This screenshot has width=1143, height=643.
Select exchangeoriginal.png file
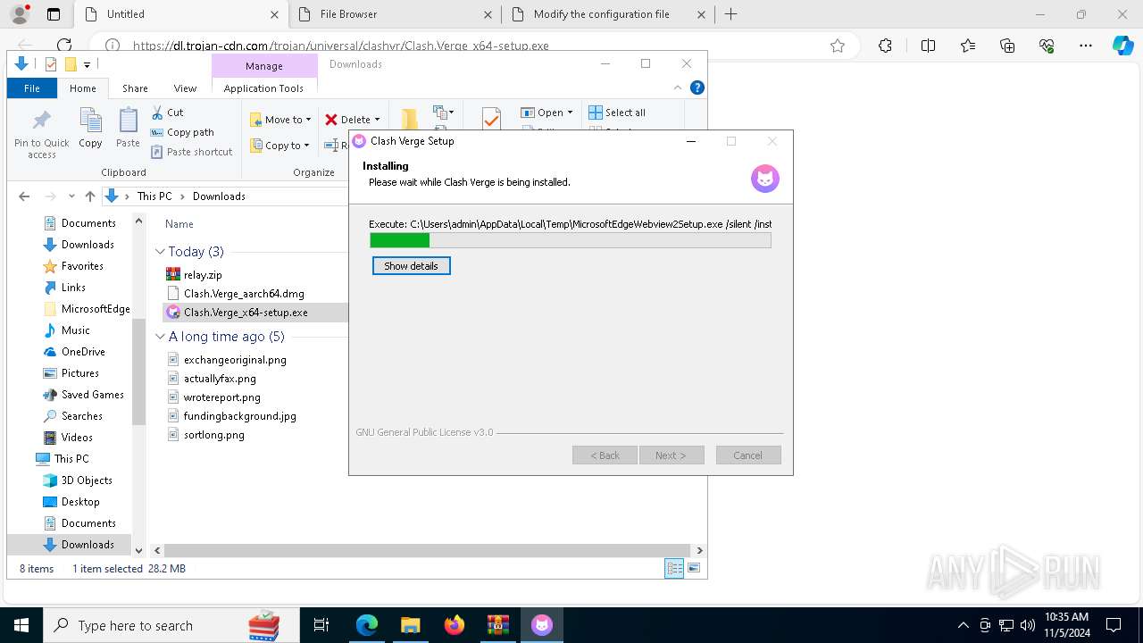[235, 360]
